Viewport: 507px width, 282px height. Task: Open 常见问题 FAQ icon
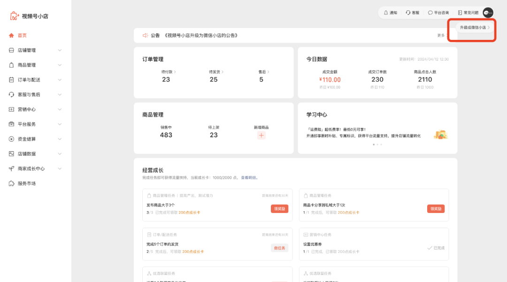coord(460,13)
